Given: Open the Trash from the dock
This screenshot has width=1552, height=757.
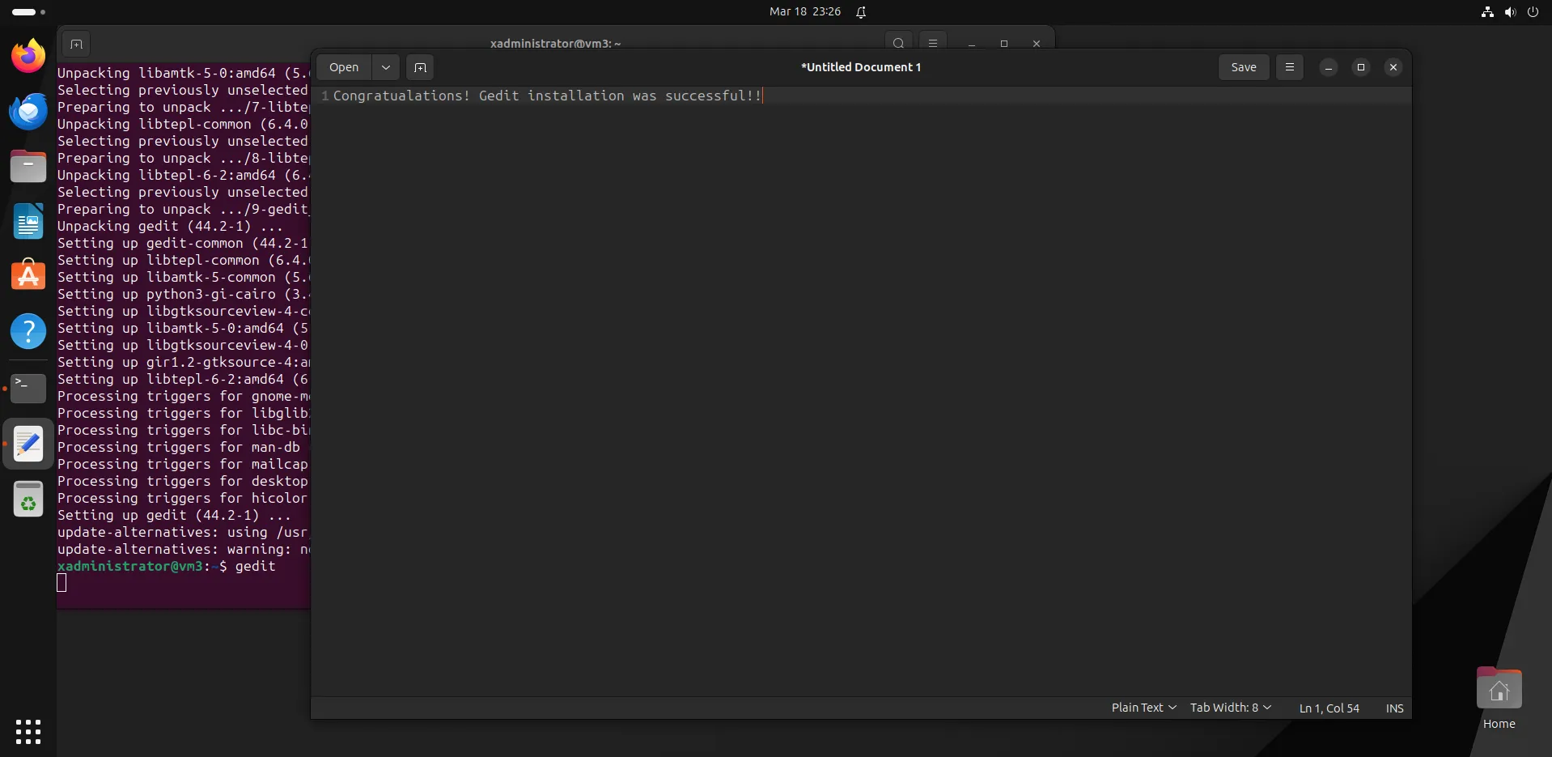Looking at the screenshot, I should [28, 499].
